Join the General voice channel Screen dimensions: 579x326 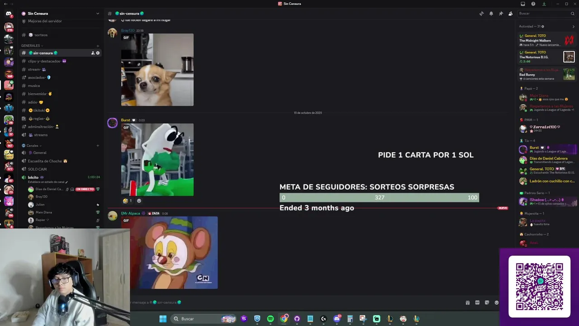click(60, 153)
